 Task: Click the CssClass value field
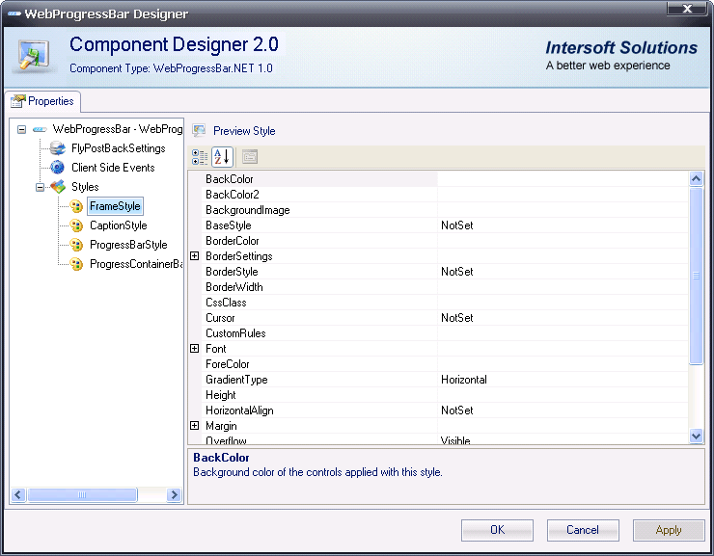[x=563, y=303]
